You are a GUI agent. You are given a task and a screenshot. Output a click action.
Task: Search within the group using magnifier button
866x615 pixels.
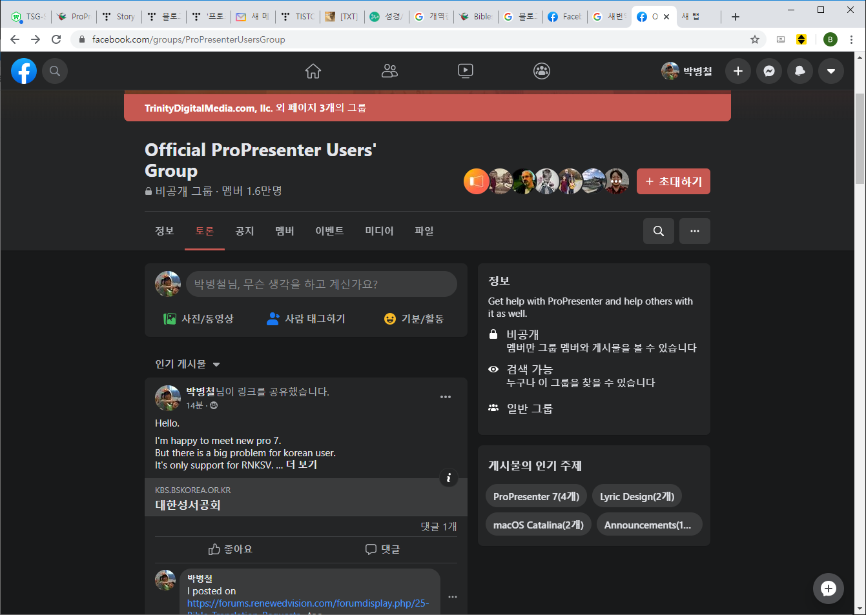[x=659, y=231]
